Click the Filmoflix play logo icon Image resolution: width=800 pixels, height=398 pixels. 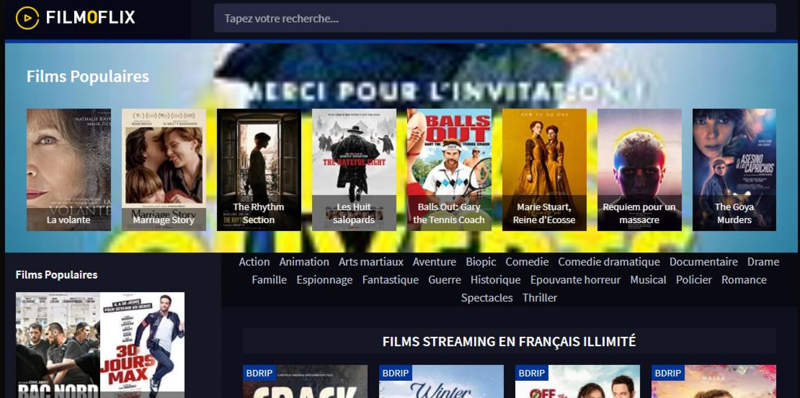(x=27, y=18)
